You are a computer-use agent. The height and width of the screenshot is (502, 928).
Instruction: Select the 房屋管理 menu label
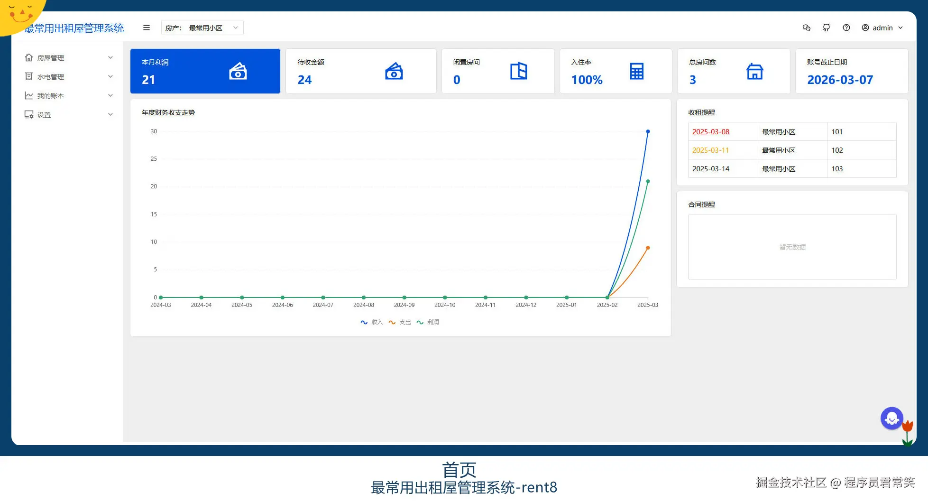(51, 58)
